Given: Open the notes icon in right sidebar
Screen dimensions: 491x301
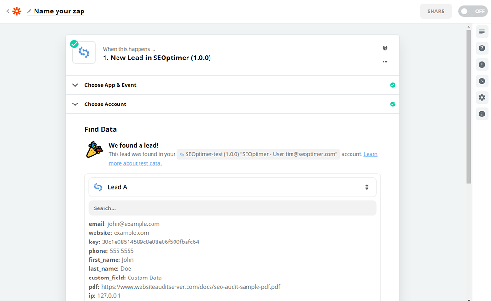Looking at the screenshot, I should click(x=482, y=32).
